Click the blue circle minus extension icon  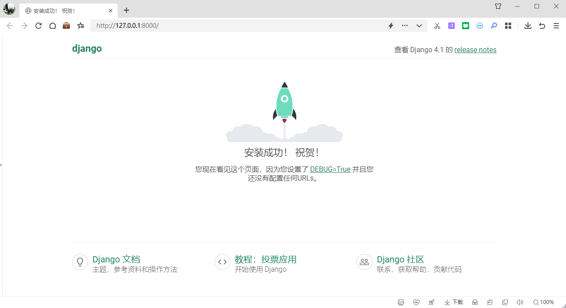[480, 26]
